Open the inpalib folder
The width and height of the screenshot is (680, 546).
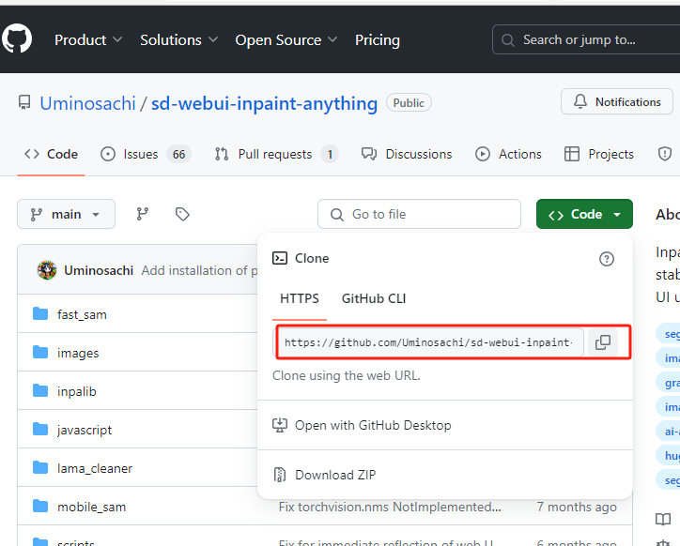[x=77, y=391]
